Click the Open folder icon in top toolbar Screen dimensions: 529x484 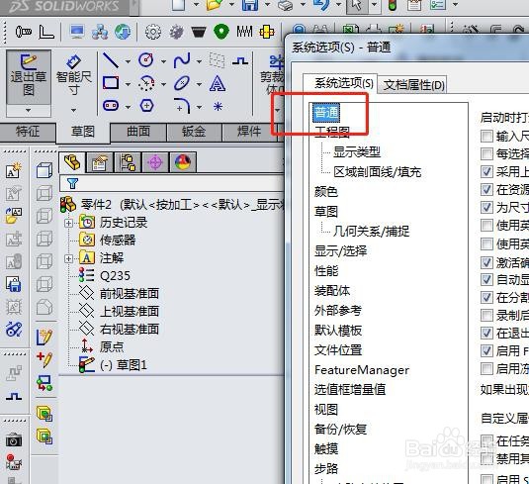click(x=215, y=5)
